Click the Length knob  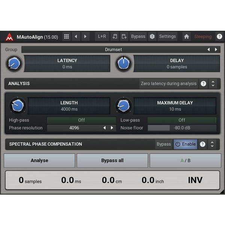pos(18,106)
